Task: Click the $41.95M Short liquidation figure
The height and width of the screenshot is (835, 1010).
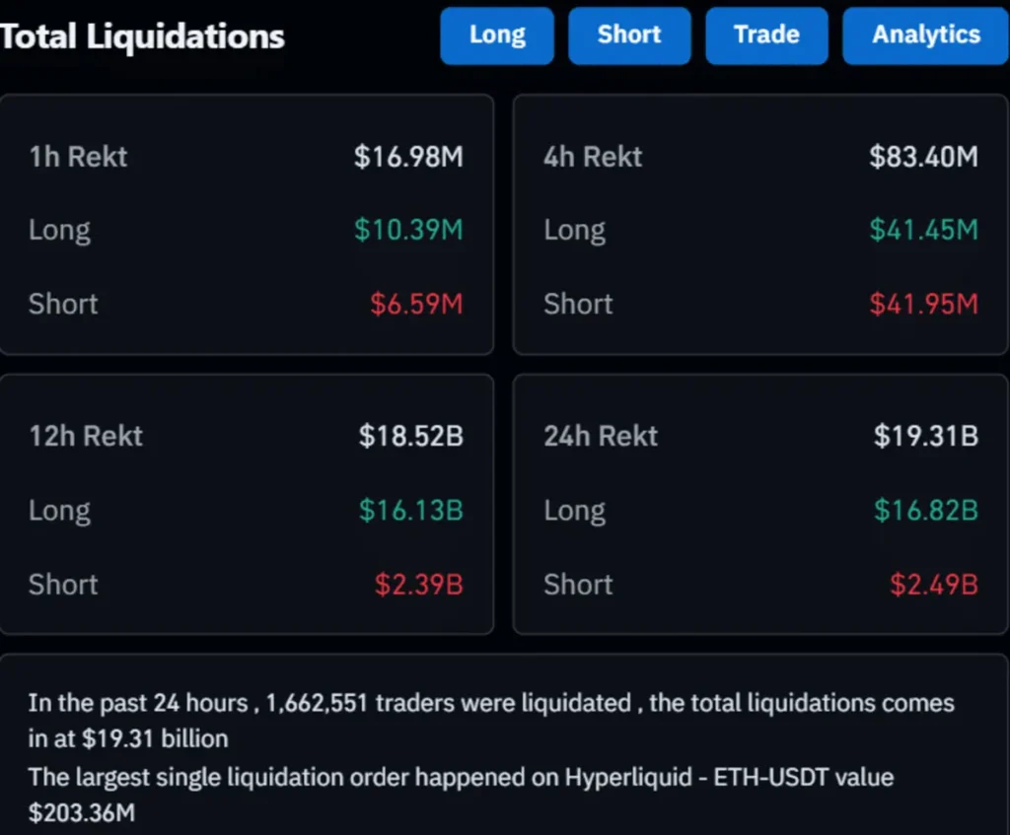Action: (923, 304)
